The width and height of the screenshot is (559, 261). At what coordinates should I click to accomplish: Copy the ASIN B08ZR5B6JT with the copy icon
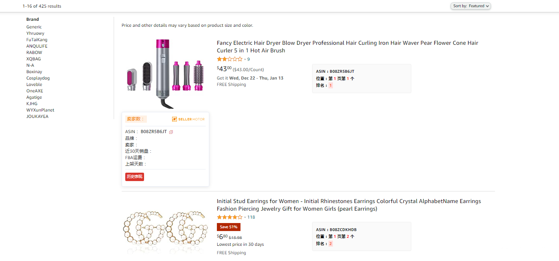point(171,132)
